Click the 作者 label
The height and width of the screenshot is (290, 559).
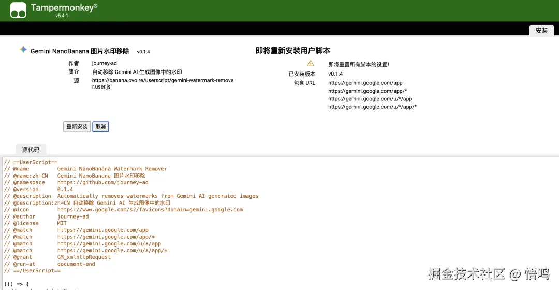coord(74,63)
